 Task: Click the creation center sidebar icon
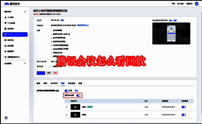point(5,57)
